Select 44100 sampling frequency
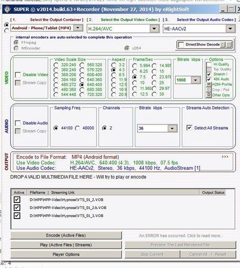The height and width of the screenshot is (268, 240). (x=56, y=128)
